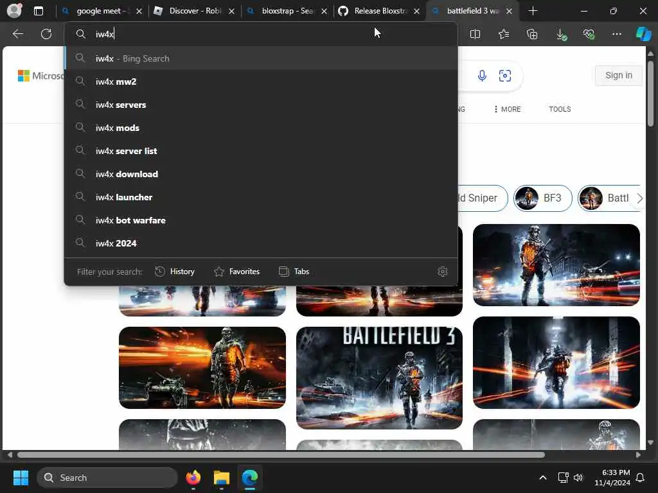Open File Explorer from the taskbar

(221, 478)
